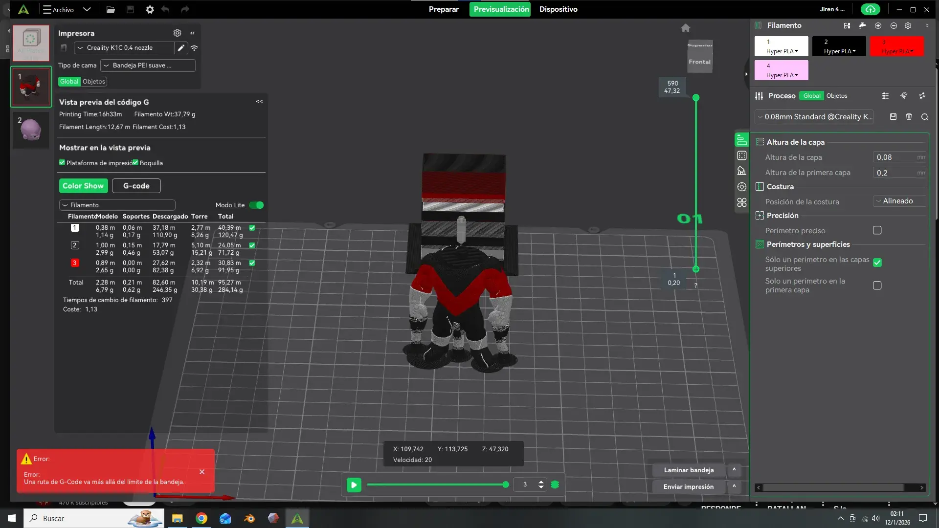The image size is (939, 528).
Task: Click the home view icon
Action: pos(685,28)
